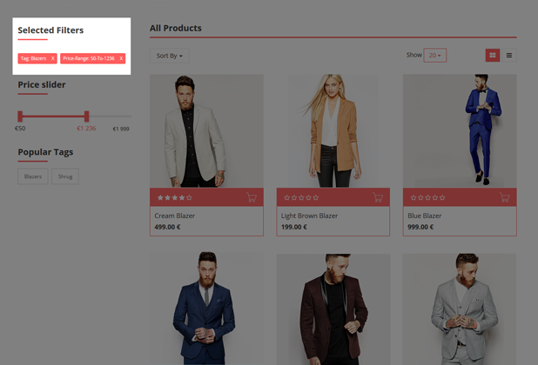This screenshot has height=365, width=538.
Task: Add Light Brown Blazer to cart
Action: click(x=378, y=197)
